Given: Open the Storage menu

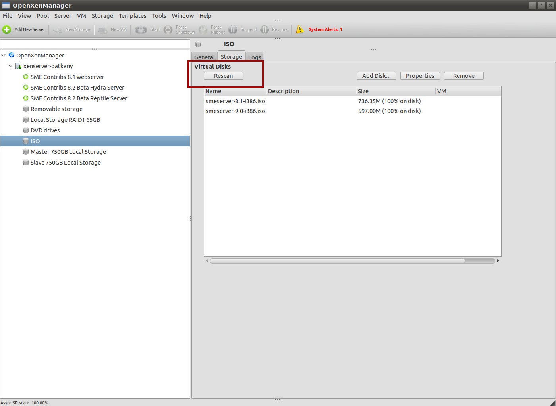Looking at the screenshot, I should (102, 16).
